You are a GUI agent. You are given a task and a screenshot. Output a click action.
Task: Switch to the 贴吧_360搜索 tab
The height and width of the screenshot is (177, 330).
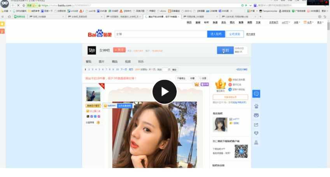47,16
